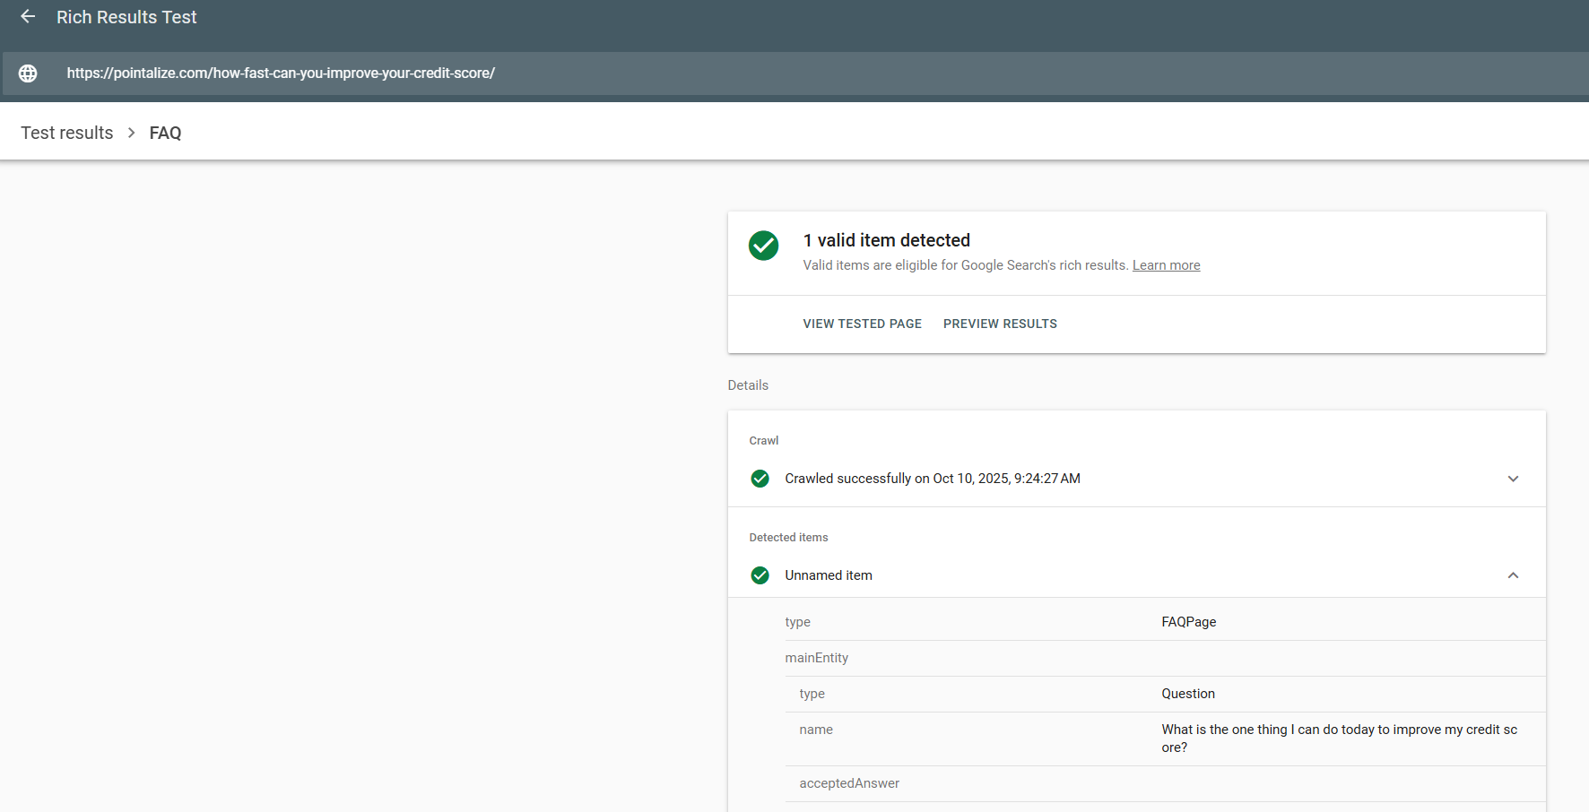Click the breadcrumb separator chevron
1589x812 pixels.
coord(131,133)
